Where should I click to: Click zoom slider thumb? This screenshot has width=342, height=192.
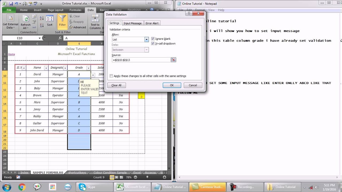(147, 177)
